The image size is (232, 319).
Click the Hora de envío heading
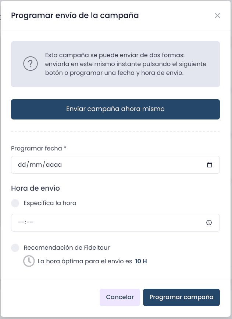pos(36,188)
